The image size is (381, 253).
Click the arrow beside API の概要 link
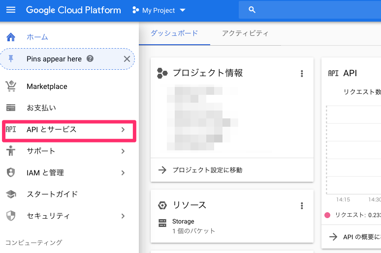333,237
